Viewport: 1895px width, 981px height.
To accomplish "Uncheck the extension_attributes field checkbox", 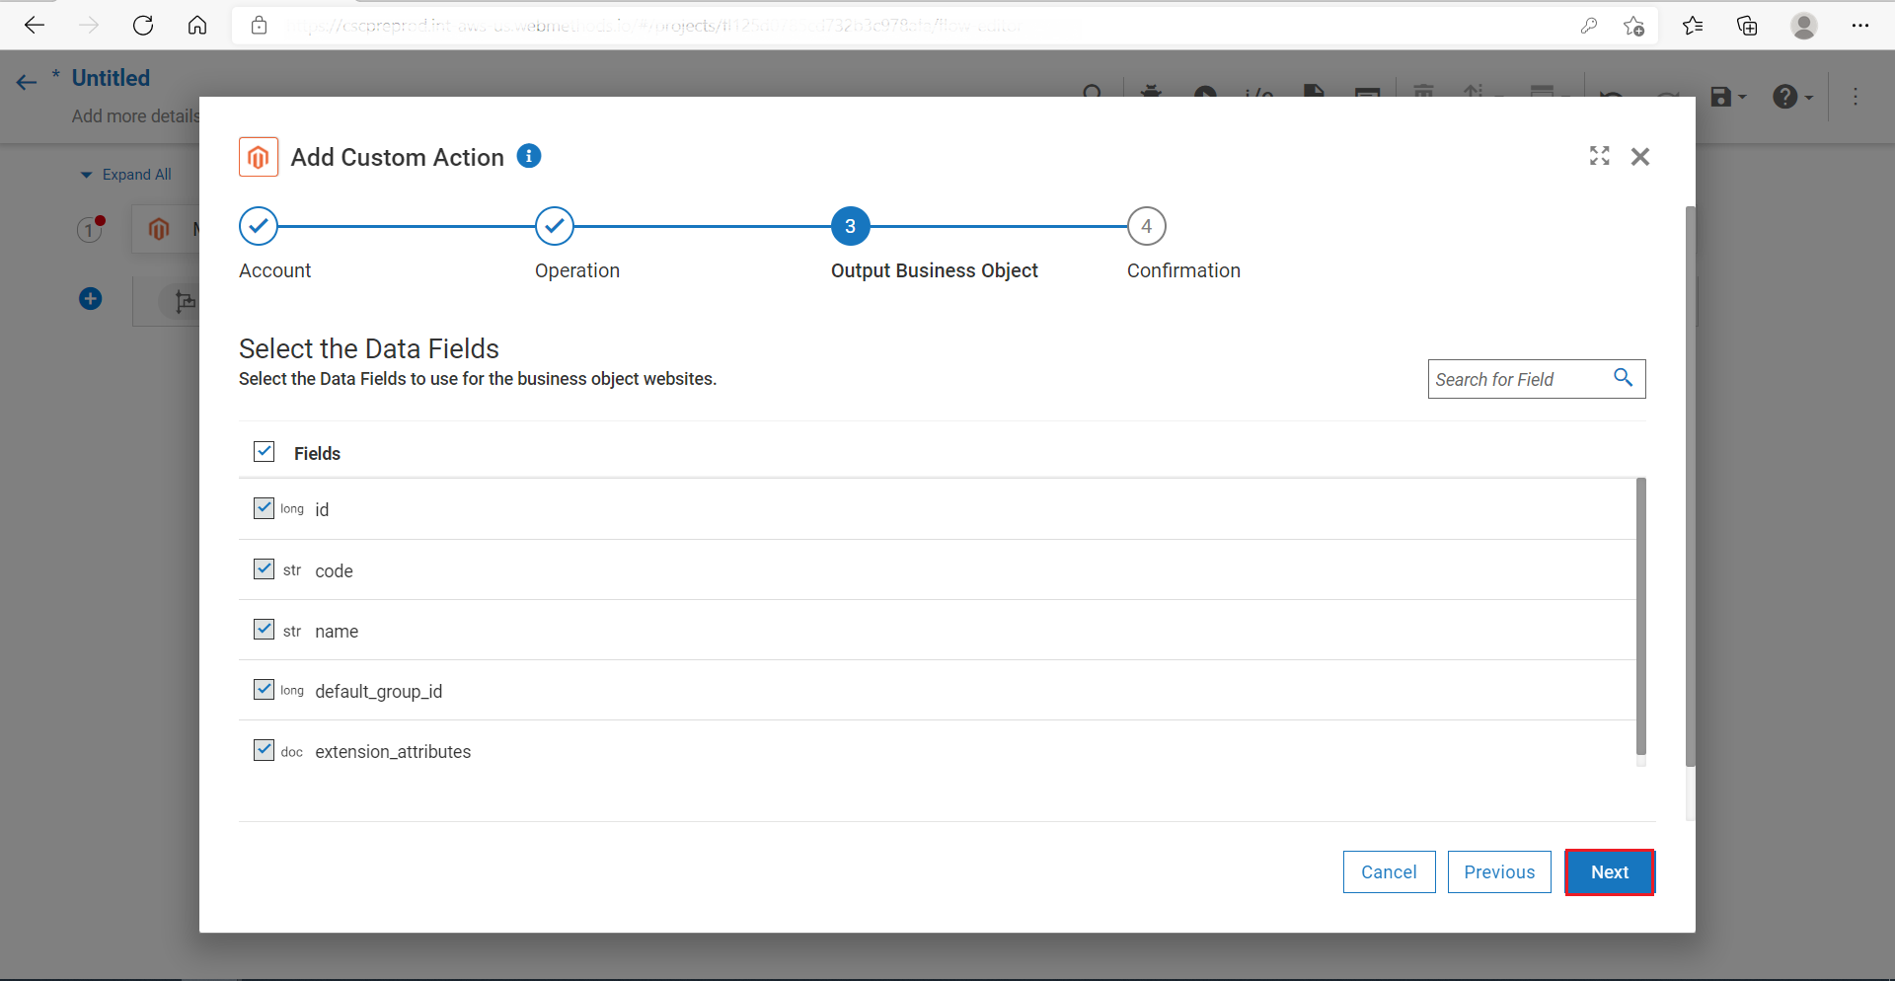I will [x=264, y=750].
